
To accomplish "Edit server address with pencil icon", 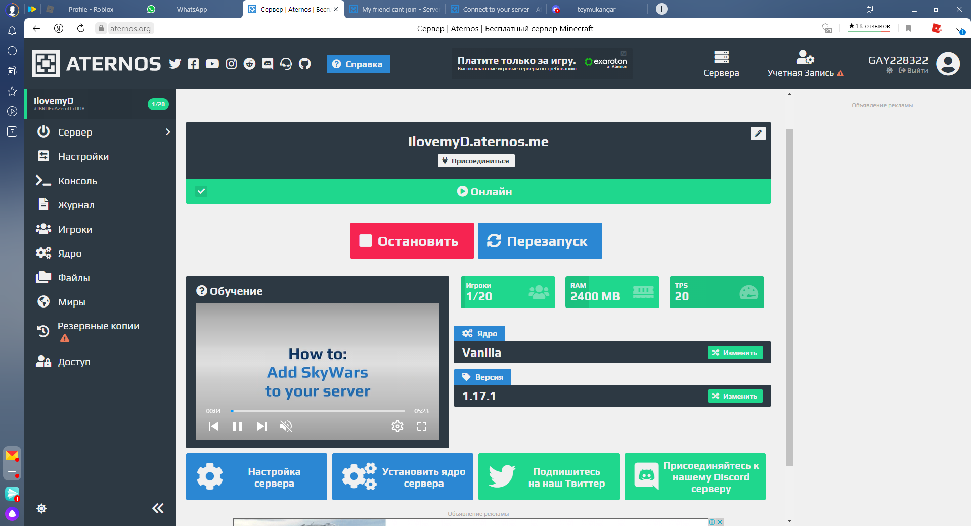I will click(758, 134).
